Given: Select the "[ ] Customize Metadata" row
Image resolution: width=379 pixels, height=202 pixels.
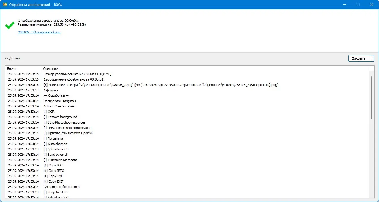Looking at the screenshot, I should coord(187,160).
